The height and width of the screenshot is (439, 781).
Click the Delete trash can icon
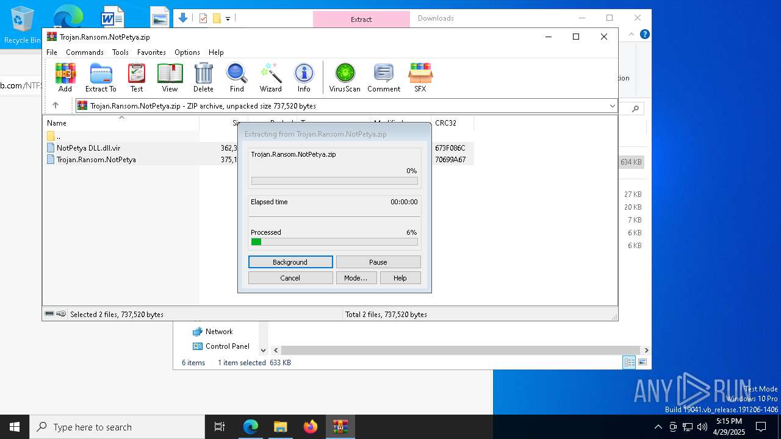pos(203,77)
